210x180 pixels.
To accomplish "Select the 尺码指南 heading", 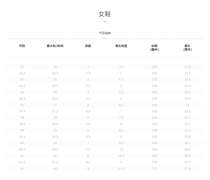I will tap(105, 33).
